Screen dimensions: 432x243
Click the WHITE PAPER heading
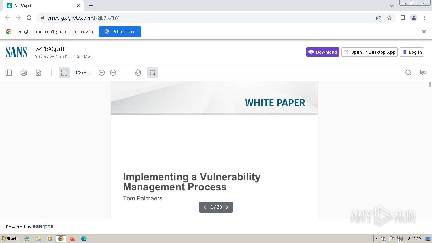click(x=275, y=103)
